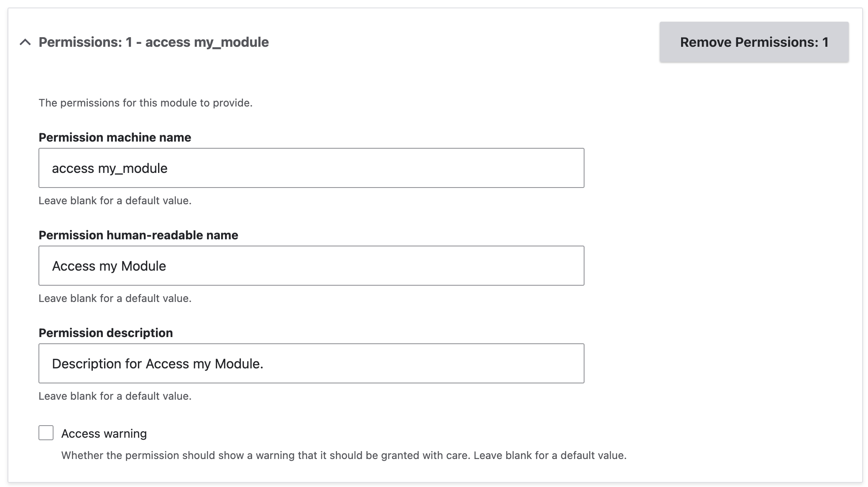Click the help text below machine name field
Screen dimensions: 868x487
[115, 200]
